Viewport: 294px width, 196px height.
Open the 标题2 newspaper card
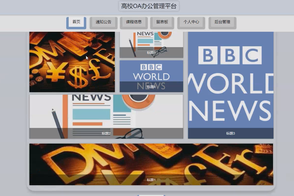click(x=106, y=117)
